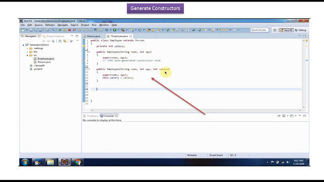The width and height of the screenshot is (324, 182).
Task: Open File Explorer from the taskbar
Action: click(x=51, y=162)
